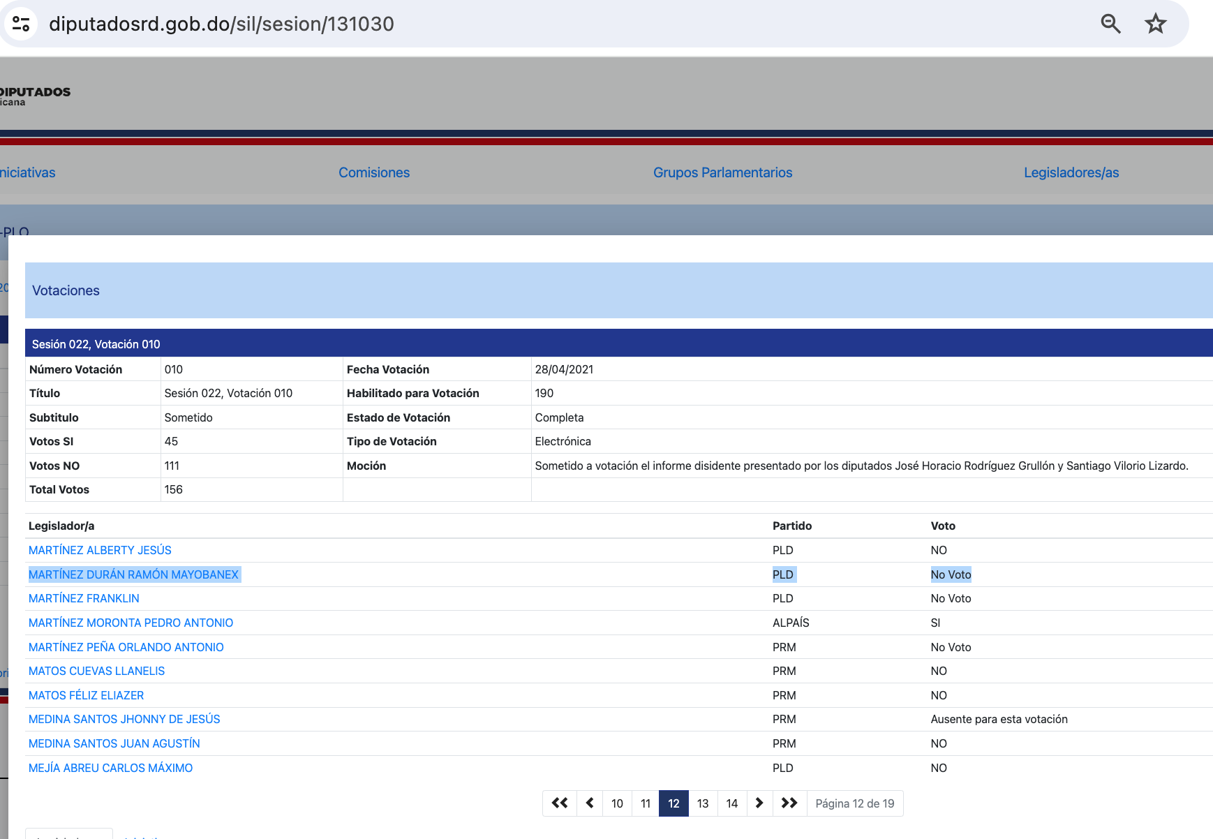1213x839 pixels.
Task: Click the Estado de Votación value Completa
Action: pyautogui.click(x=559, y=417)
